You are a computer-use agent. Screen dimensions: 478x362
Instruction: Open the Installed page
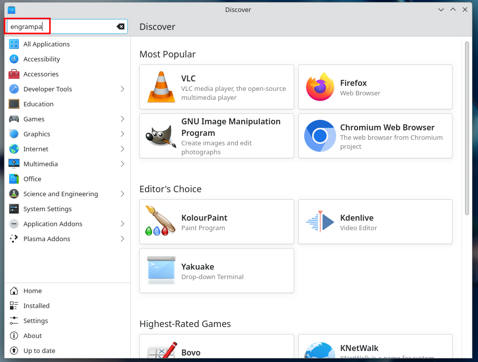tap(36, 306)
